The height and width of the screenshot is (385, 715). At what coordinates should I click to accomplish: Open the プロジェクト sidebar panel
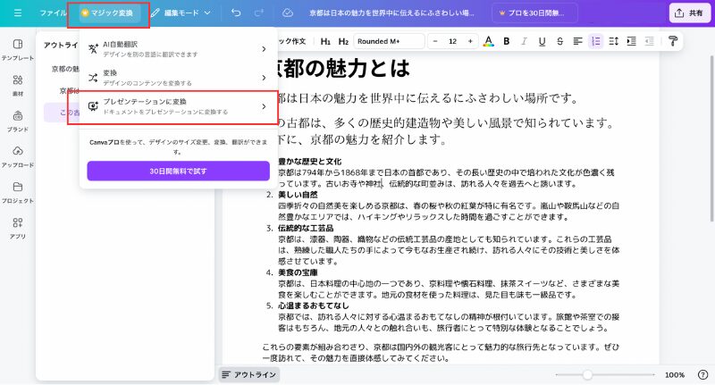pos(17,192)
